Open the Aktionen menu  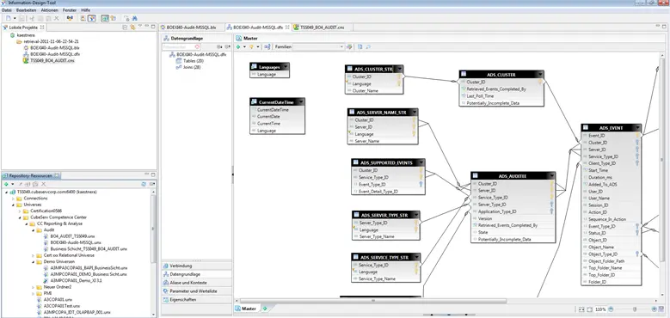pos(49,9)
